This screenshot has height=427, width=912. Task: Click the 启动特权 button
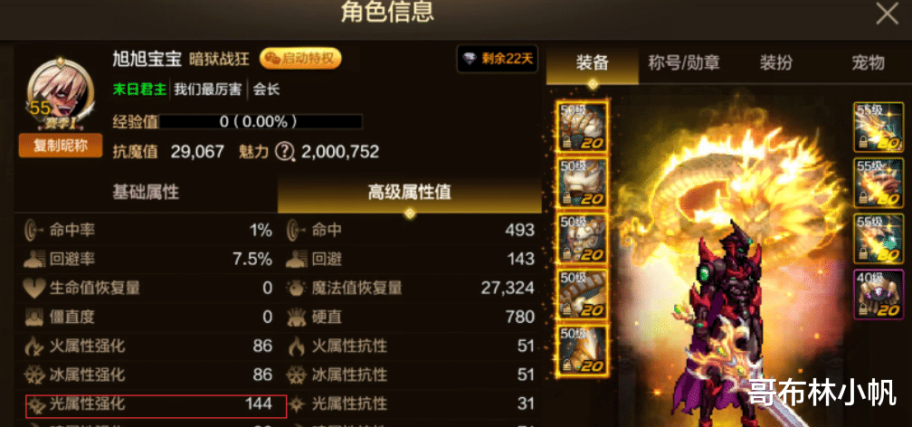[300, 58]
